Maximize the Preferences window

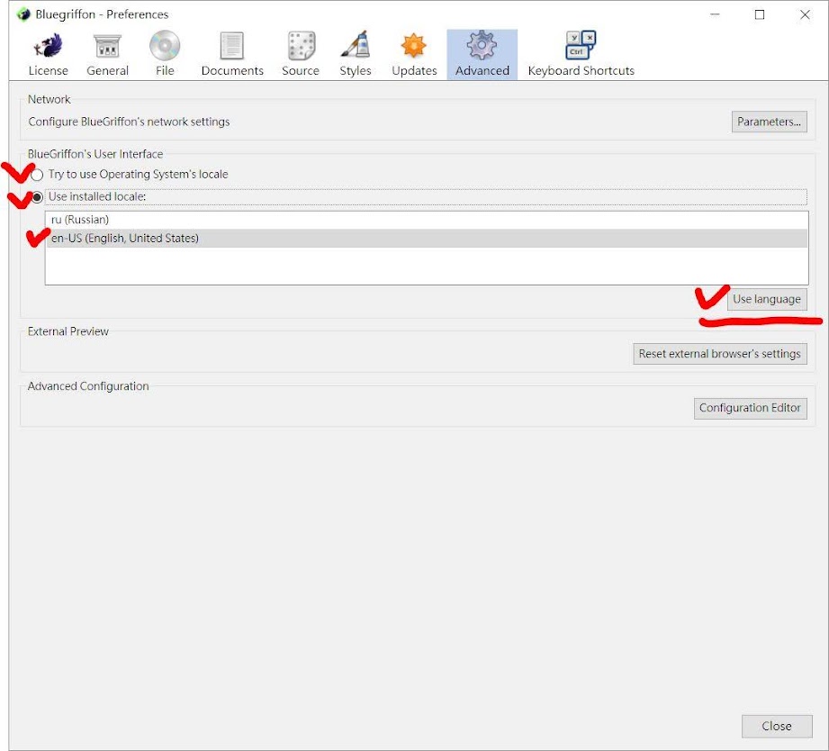coord(759,14)
